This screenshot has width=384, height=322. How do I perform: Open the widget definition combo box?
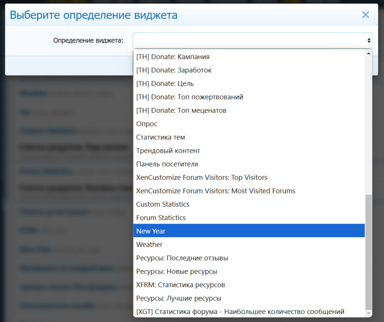coord(252,40)
